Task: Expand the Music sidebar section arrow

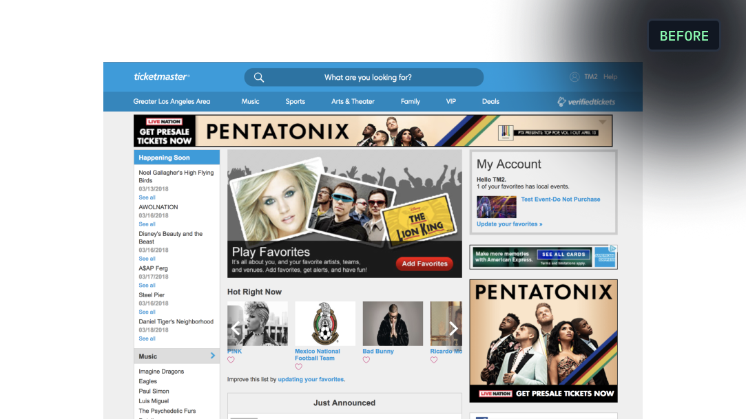Action: click(213, 355)
